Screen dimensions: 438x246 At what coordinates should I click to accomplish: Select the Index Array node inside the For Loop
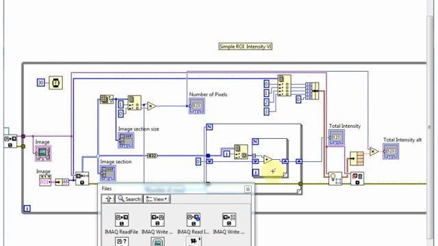click(241, 152)
